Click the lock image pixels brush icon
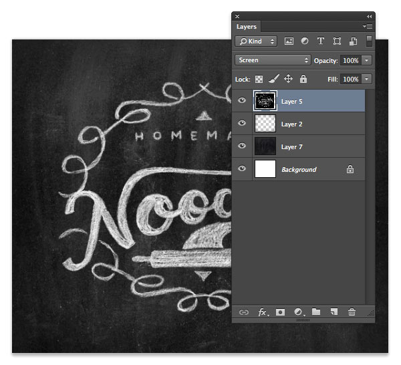 (x=274, y=79)
